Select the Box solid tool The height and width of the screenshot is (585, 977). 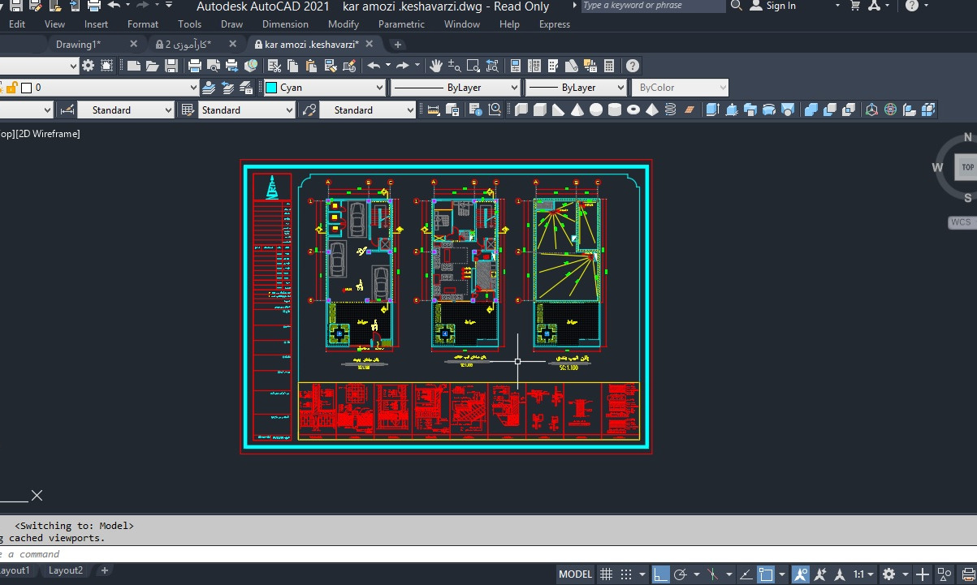click(540, 110)
